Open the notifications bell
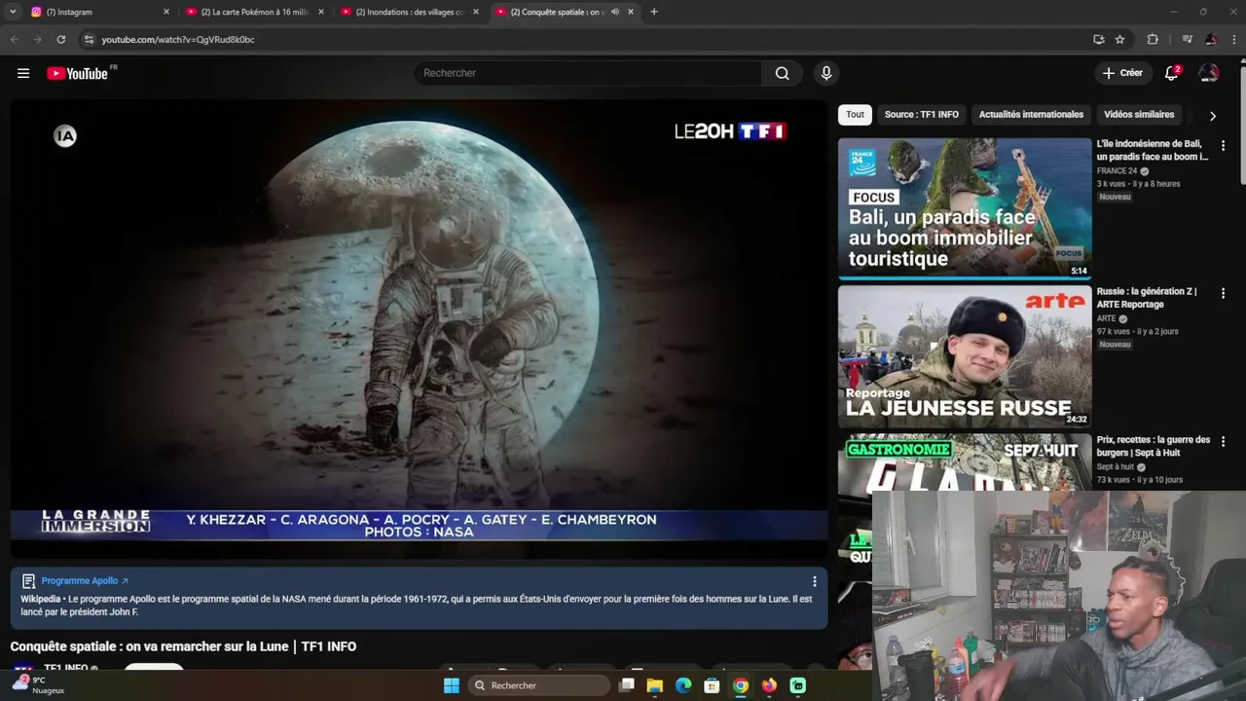This screenshot has width=1246, height=701. coord(1172,73)
